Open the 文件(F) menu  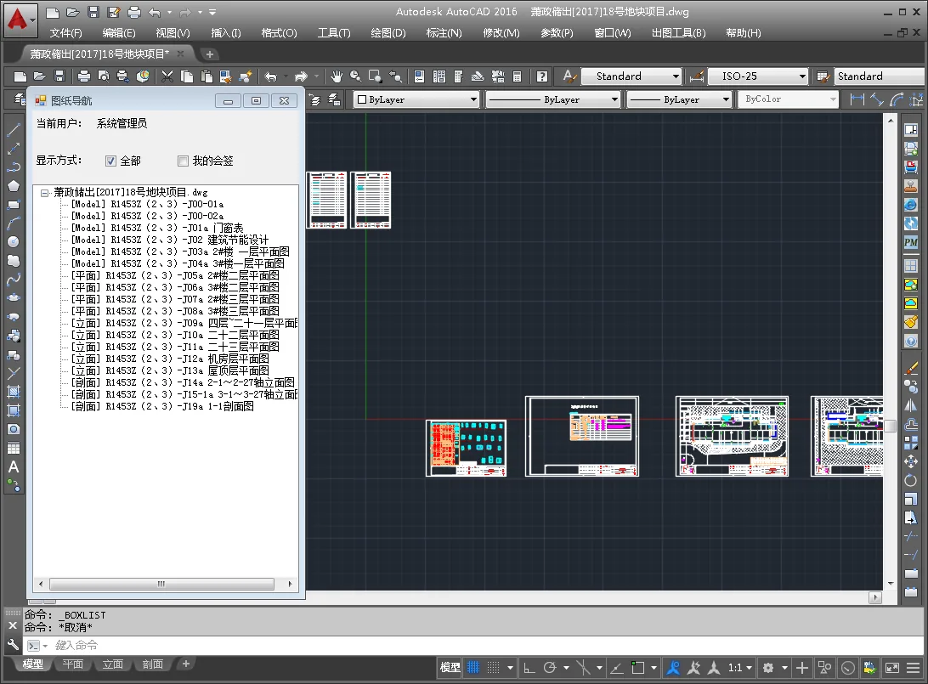tap(65, 33)
